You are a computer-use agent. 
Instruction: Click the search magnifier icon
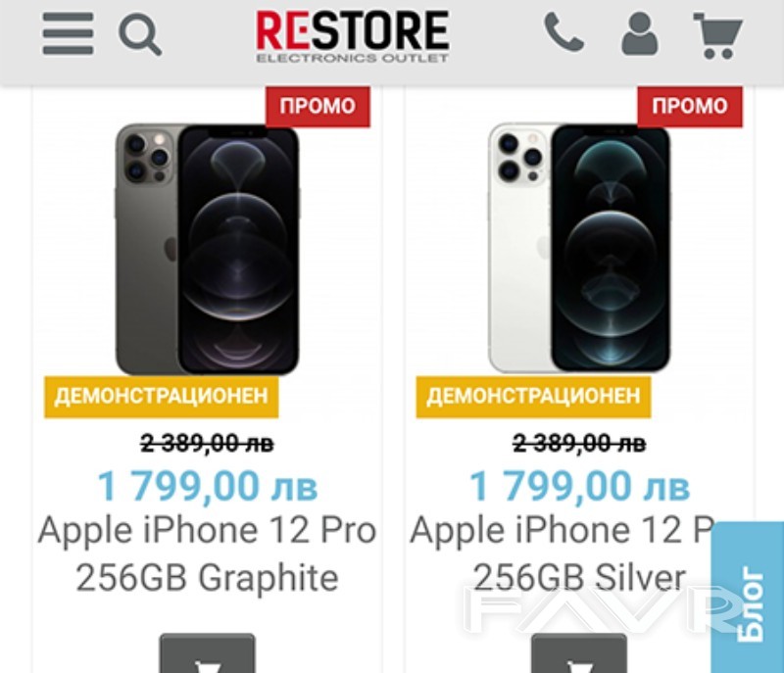139,34
